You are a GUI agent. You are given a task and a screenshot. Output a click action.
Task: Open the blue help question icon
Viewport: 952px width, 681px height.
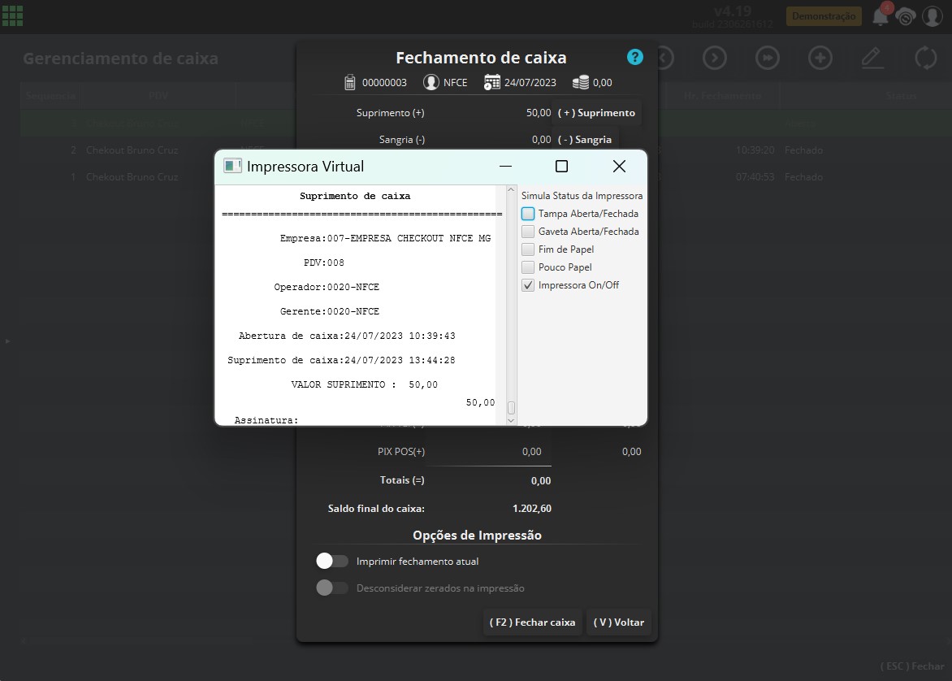634,57
